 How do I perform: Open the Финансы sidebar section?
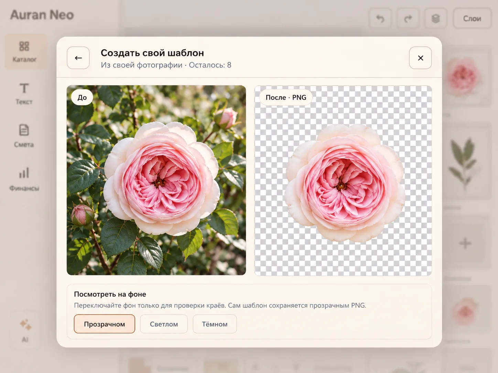(x=24, y=179)
